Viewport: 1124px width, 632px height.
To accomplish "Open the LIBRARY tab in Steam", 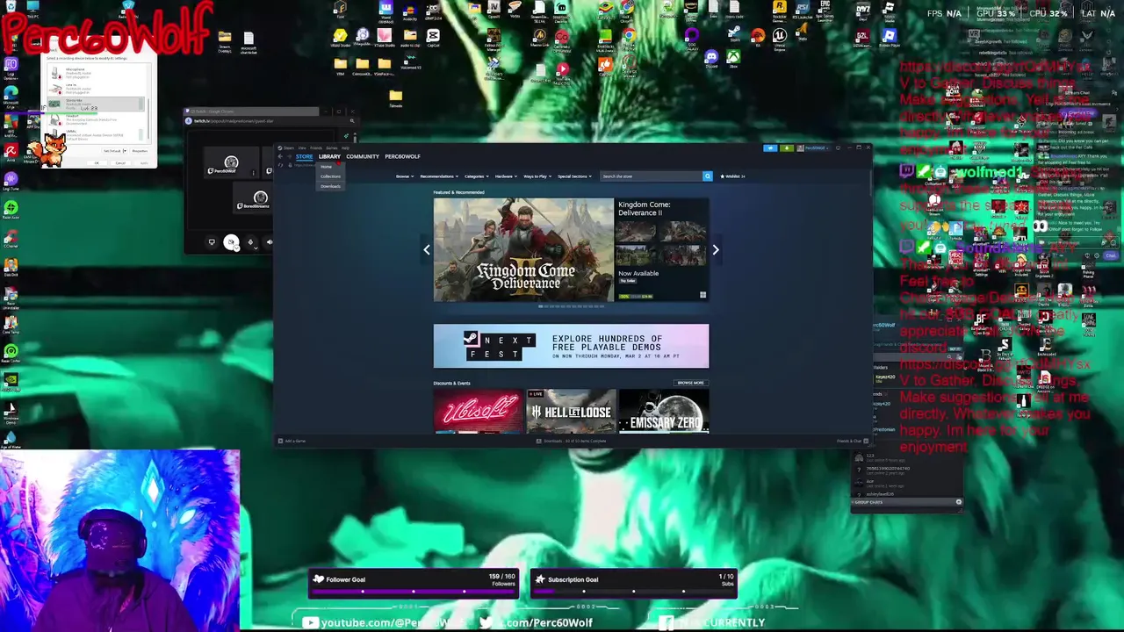I will click(329, 156).
